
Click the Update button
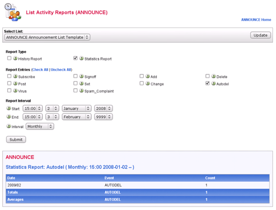(x=260, y=35)
